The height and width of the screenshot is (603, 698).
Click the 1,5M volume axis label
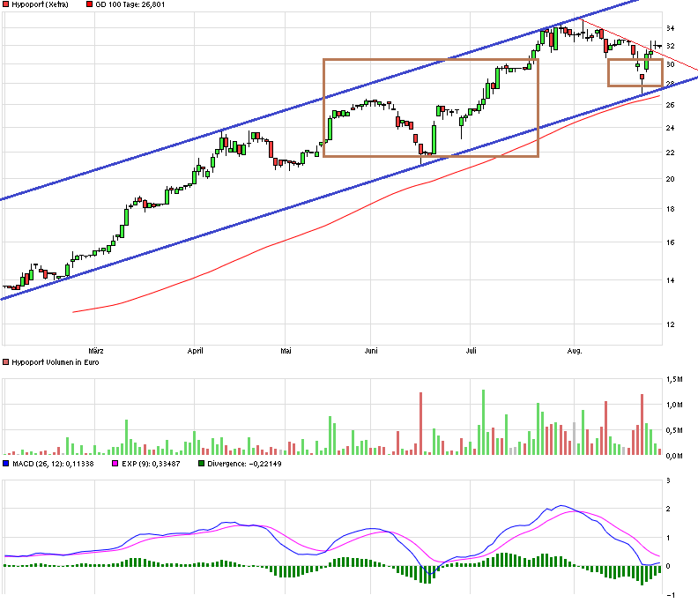tap(674, 379)
